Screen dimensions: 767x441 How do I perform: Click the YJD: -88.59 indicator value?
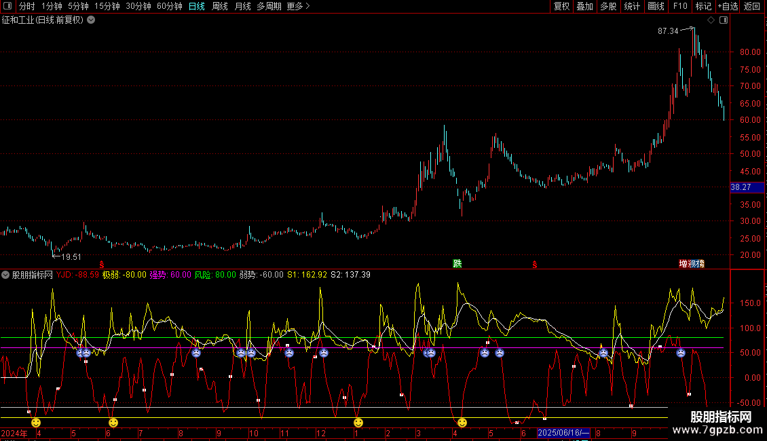point(78,275)
